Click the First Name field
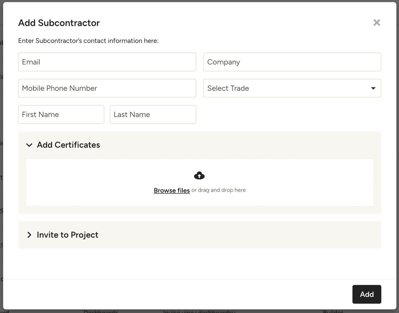399x313 pixels. point(61,114)
